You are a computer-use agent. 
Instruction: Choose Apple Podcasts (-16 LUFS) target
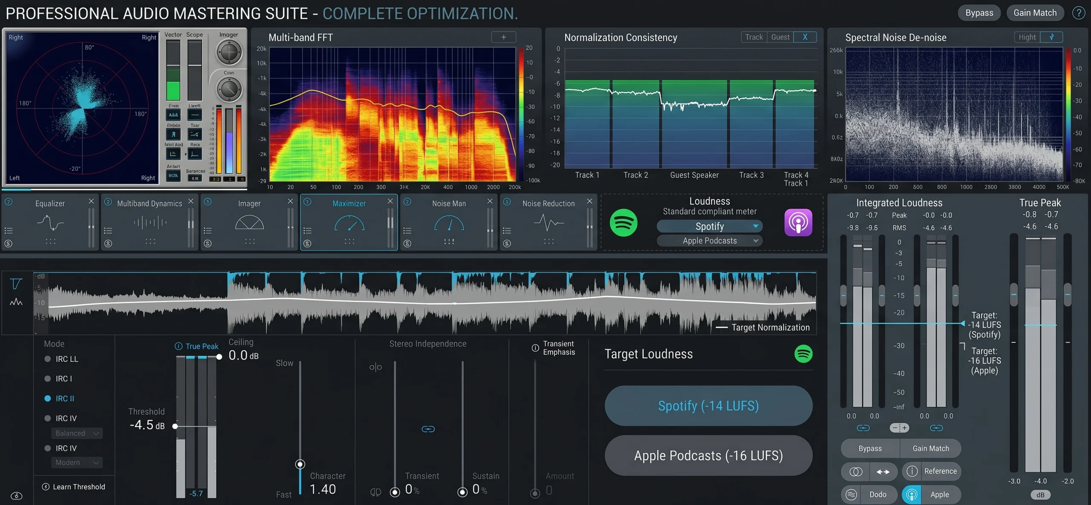click(708, 456)
